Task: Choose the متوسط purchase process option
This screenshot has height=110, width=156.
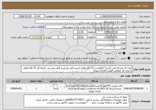Action: (117, 58)
